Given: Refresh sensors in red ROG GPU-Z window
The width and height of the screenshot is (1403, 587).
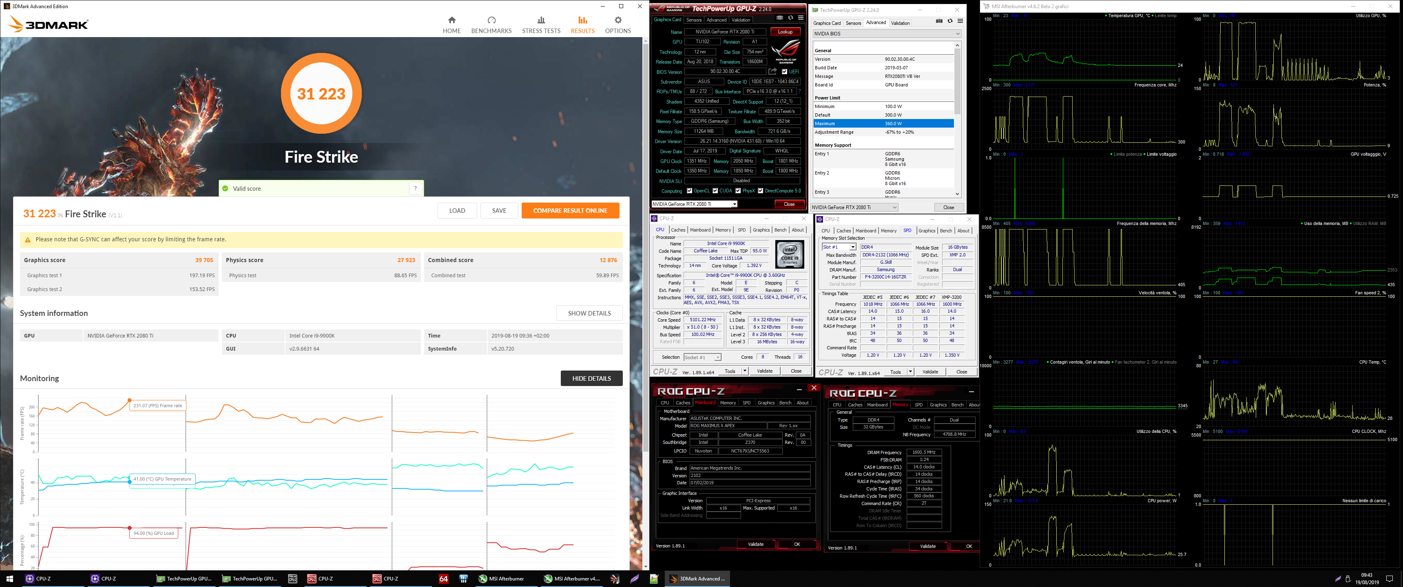Looking at the screenshot, I should pyautogui.click(x=790, y=18).
